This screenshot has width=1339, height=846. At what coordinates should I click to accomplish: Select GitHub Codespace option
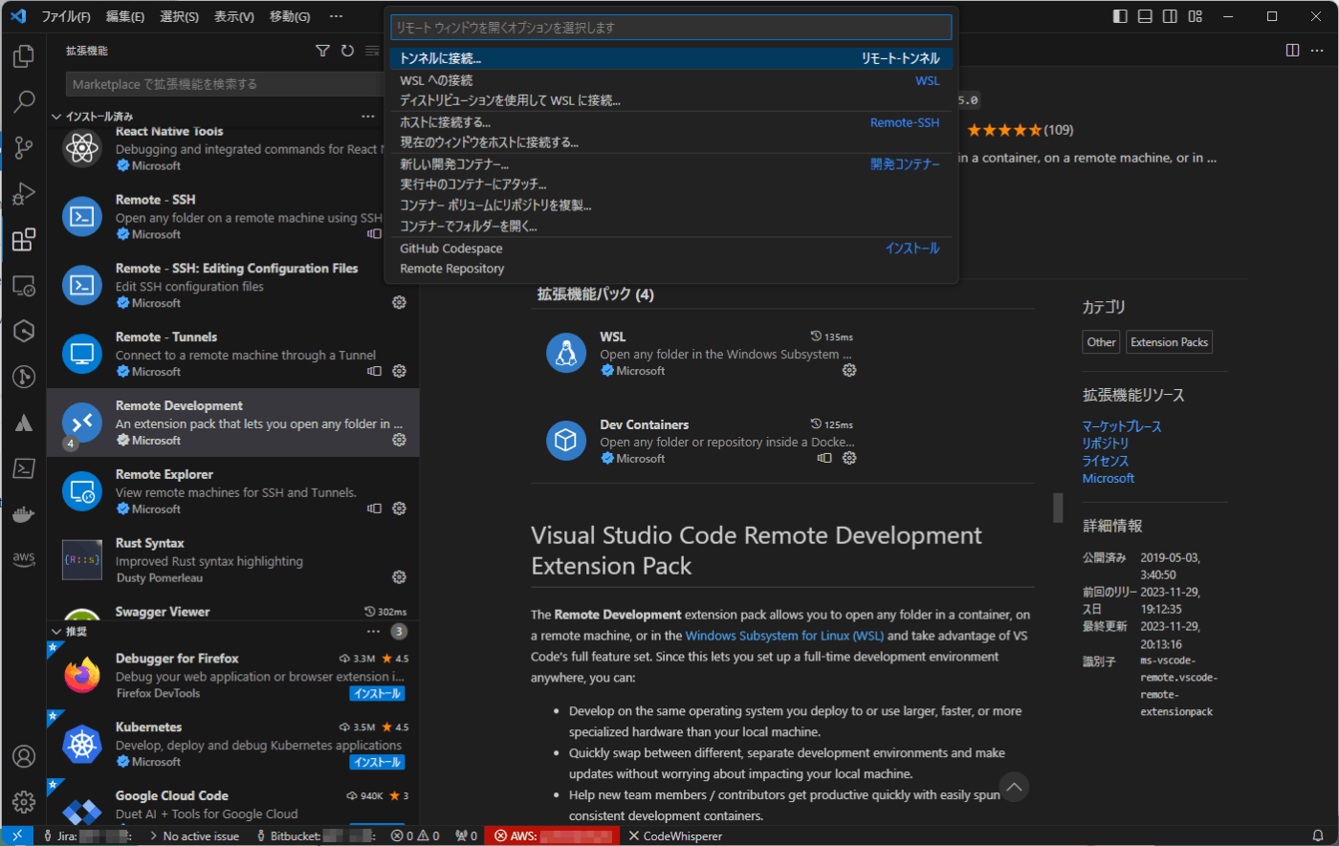pyautogui.click(x=670, y=249)
